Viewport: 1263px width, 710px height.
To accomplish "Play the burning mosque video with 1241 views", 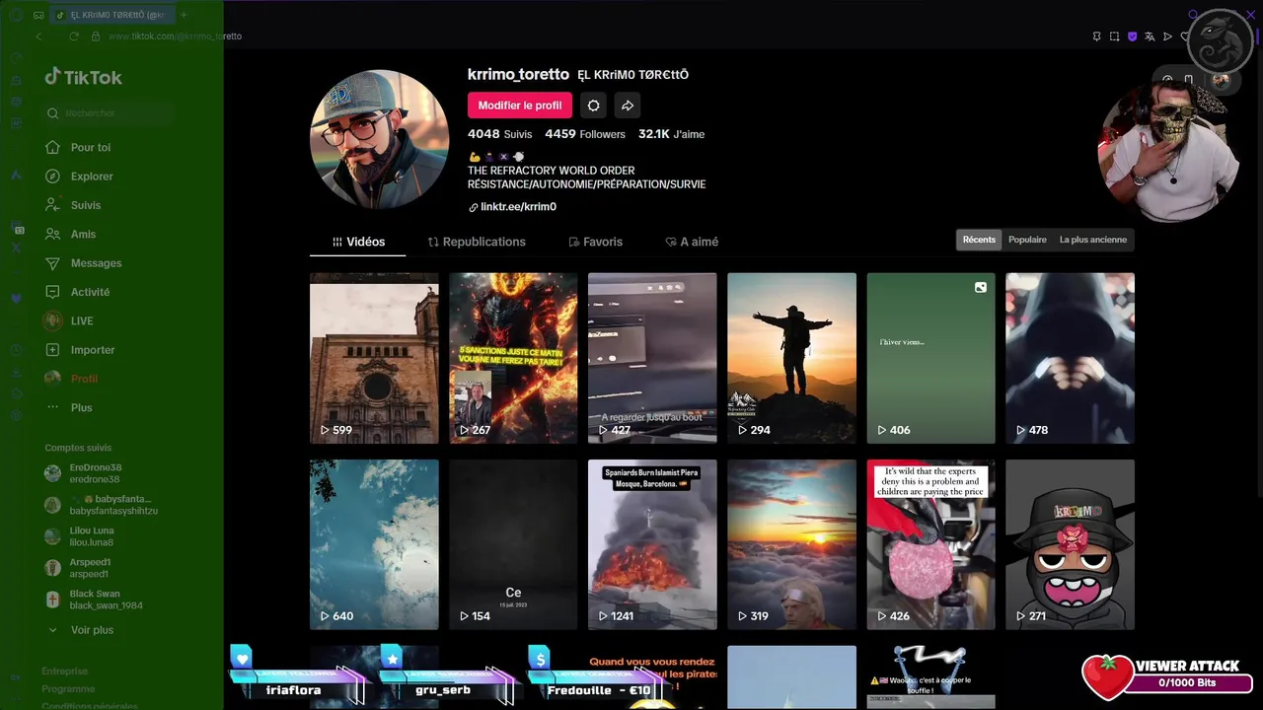I will pyautogui.click(x=652, y=544).
